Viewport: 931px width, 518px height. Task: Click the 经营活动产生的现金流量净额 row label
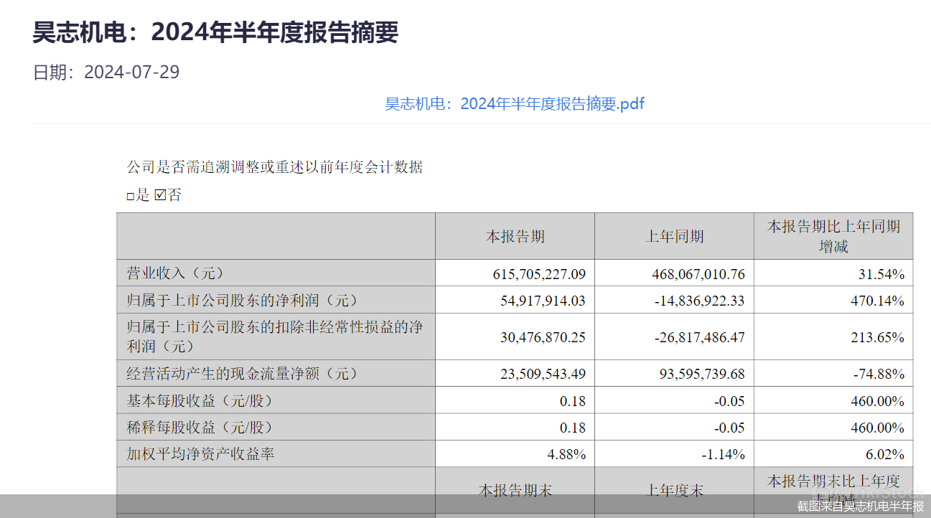[242, 374]
